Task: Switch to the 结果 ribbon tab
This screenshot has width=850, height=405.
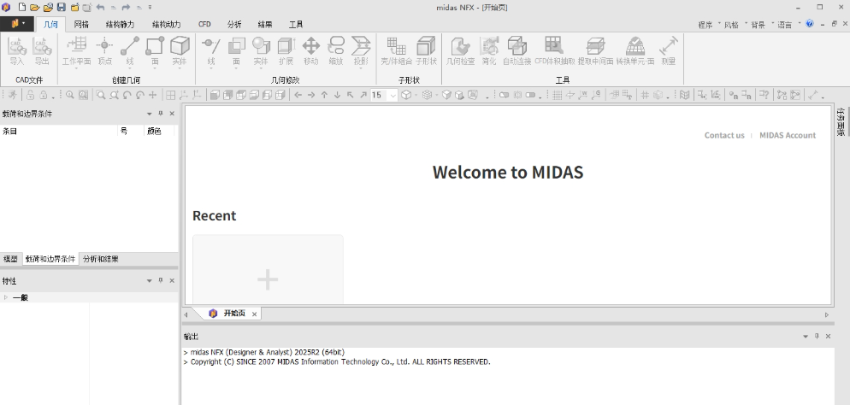Action: click(x=265, y=25)
